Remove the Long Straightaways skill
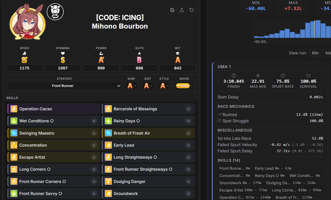The height and width of the screenshot is (200, 331). pos(188,157)
